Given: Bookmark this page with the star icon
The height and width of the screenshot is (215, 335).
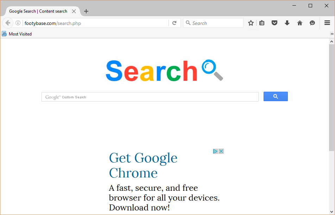Looking at the screenshot, I should tap(251, 23).
